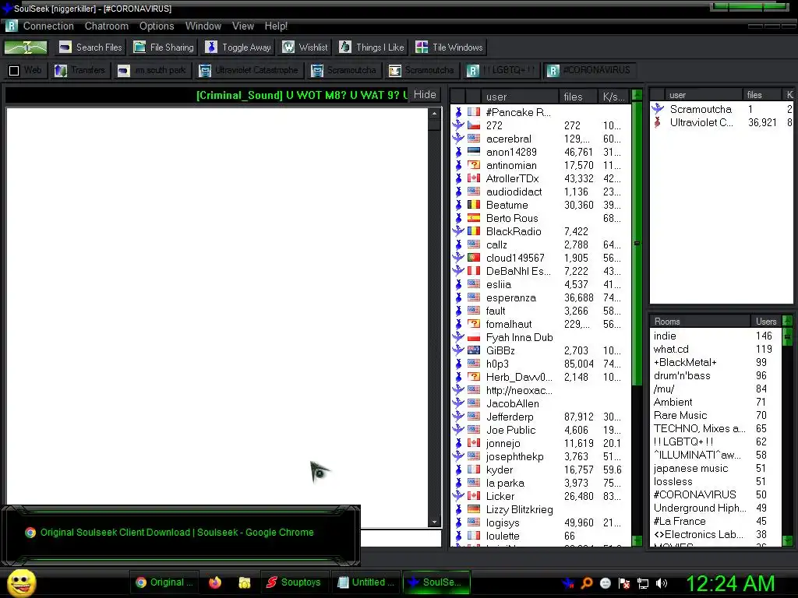Image resolution: width=798 pixels, height=598 pixels.
Task: Click the 'user' column header in room list
Action: [x=520, y=97]
